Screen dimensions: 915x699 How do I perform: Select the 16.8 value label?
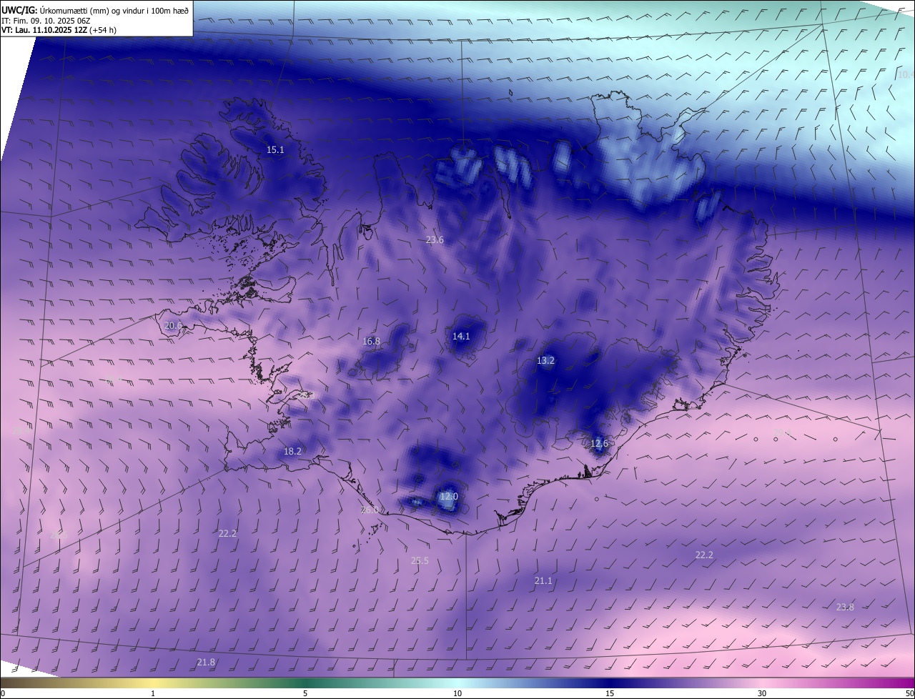click(x=371, y=342)
